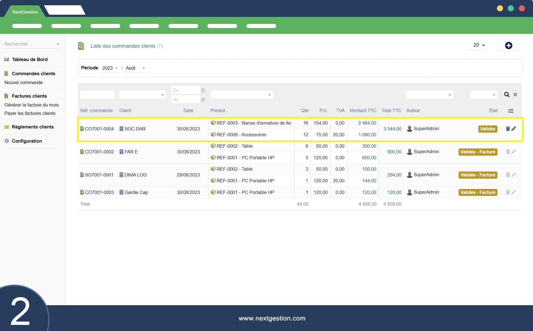Open the Client filter dropdown
The height and width of the screenshot is (331, 533).
coord(142,95)
